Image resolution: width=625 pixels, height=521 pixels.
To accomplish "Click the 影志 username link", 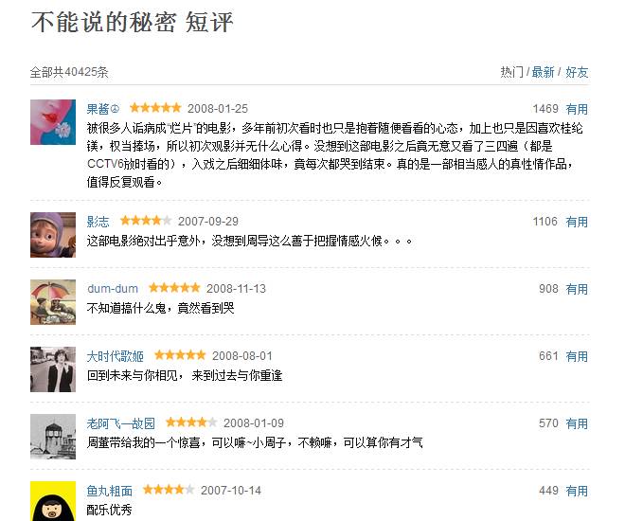I will [x=98, y=222].
